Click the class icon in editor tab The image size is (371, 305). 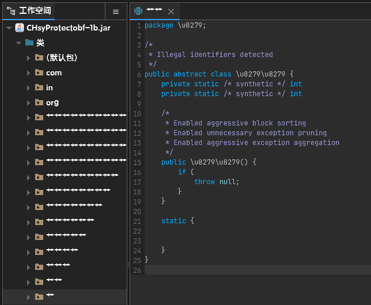tap(138, 11)
